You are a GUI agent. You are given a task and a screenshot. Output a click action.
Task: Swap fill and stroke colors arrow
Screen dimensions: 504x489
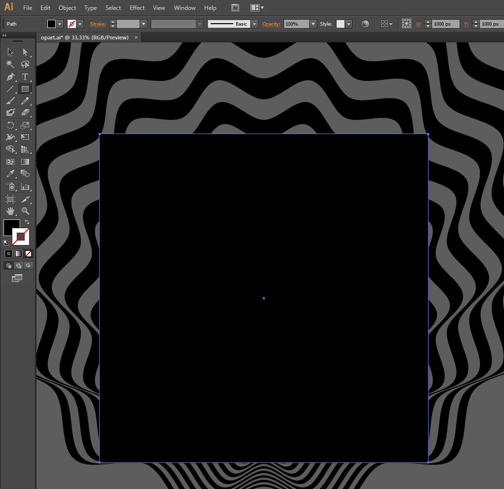pyautogui.click(x=27, y=222)
